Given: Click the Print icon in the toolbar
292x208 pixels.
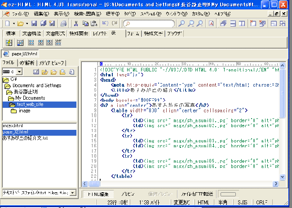Looking at the screenshot, I should click(x=64, y=23).
